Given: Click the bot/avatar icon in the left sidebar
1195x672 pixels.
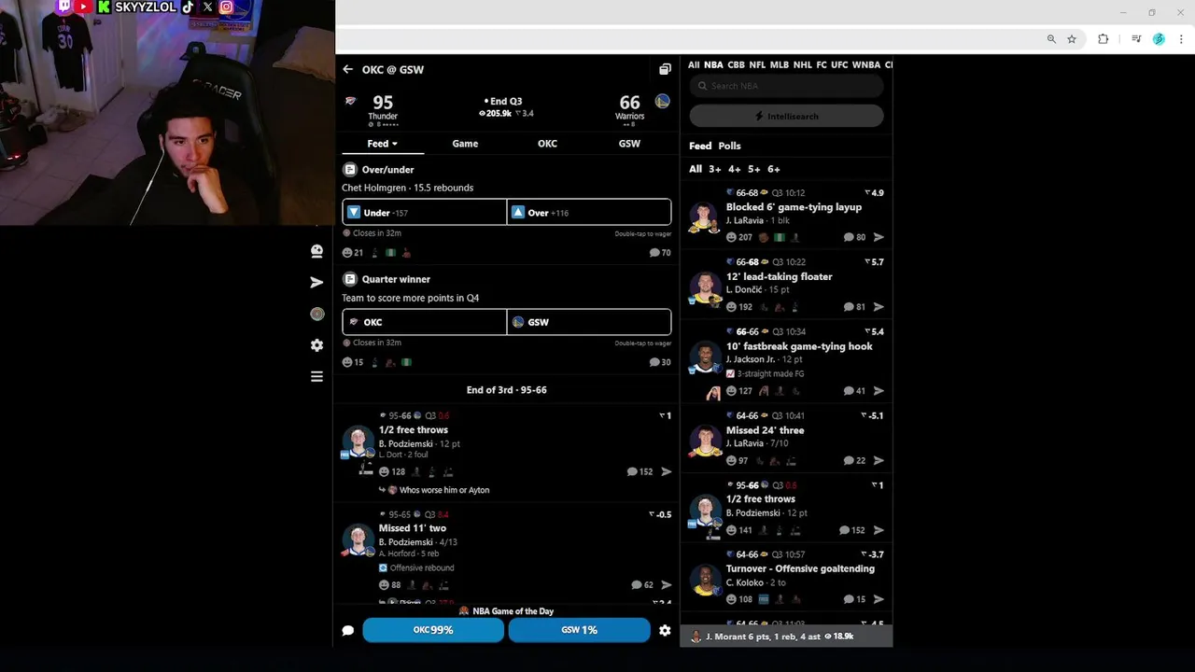Looking at the screenshot, I should (x=316, y=251).
